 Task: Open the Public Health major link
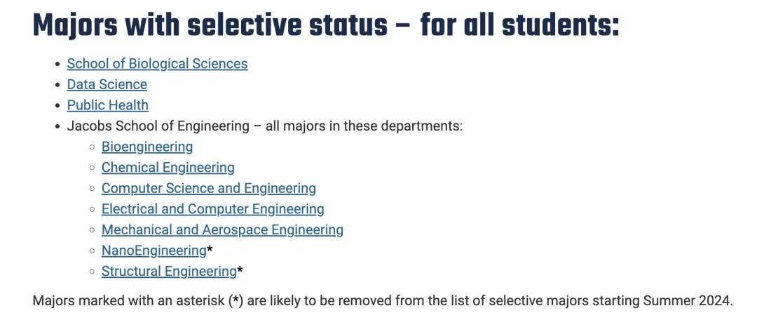coord(107,105)
